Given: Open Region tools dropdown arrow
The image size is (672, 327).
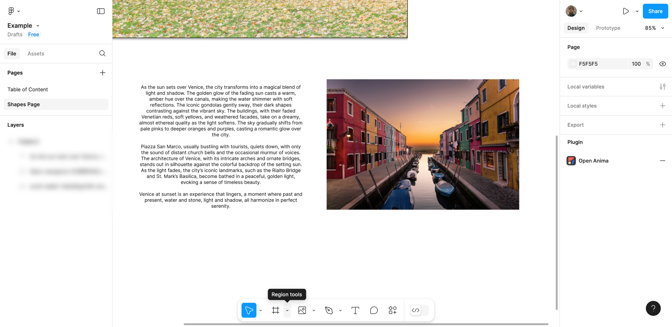Looking at the screenshot, I should [x=287, y=310].
